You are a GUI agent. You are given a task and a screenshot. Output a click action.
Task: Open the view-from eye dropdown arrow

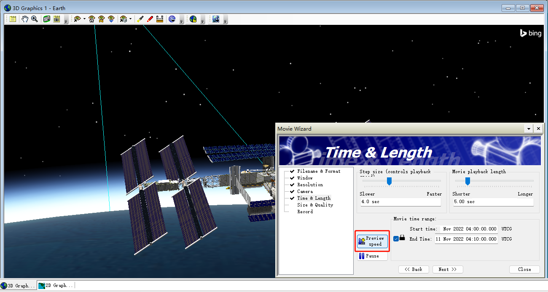click(84, 19)
